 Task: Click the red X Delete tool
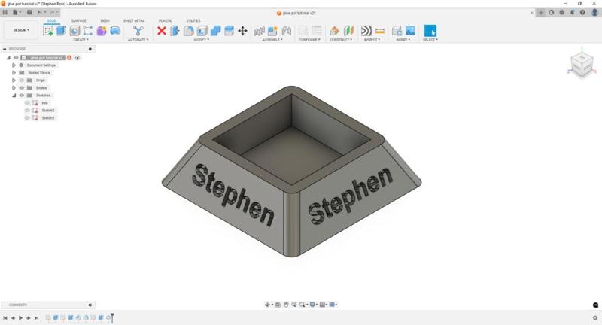[162, 31]
